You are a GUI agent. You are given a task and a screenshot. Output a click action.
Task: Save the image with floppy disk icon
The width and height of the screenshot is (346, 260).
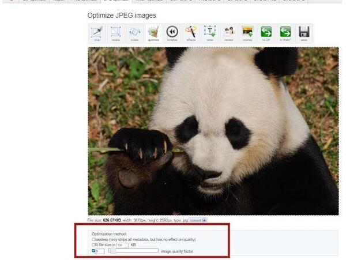(304, 33)
